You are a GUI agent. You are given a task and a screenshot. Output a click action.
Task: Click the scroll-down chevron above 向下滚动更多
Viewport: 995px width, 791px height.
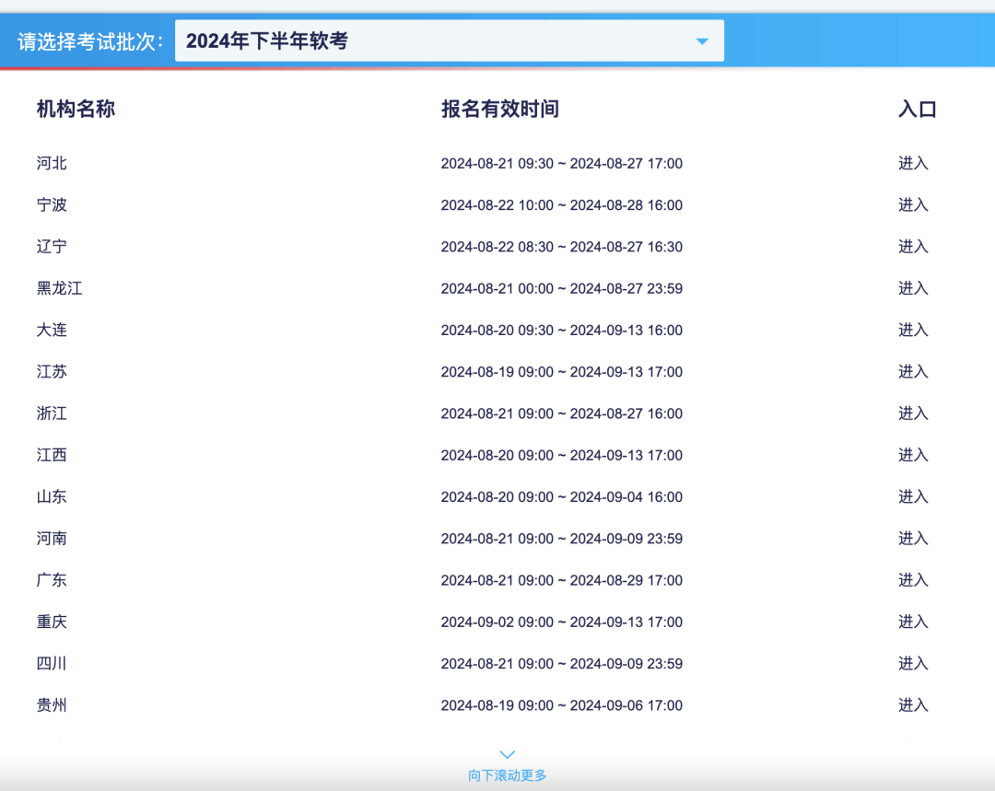coord(507,754)
